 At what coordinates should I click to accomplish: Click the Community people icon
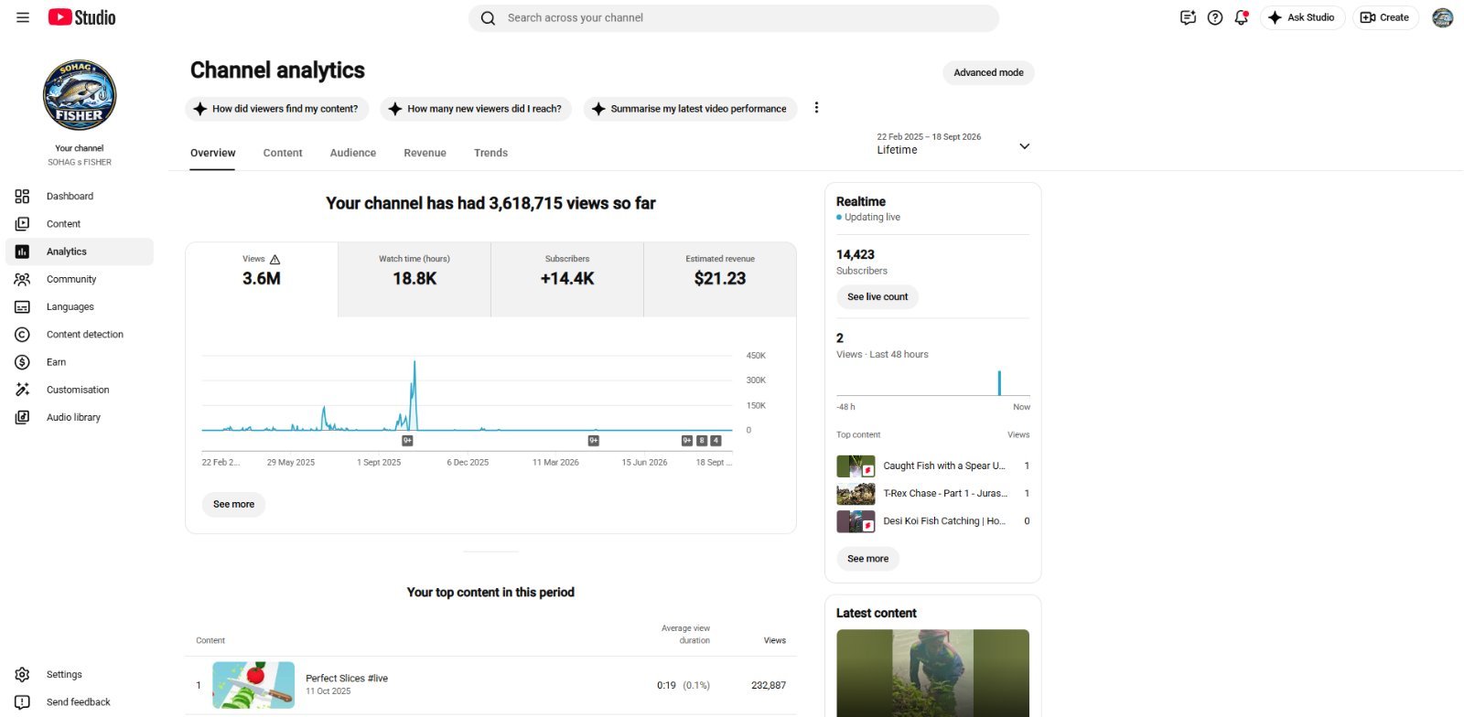pos(22,279)
